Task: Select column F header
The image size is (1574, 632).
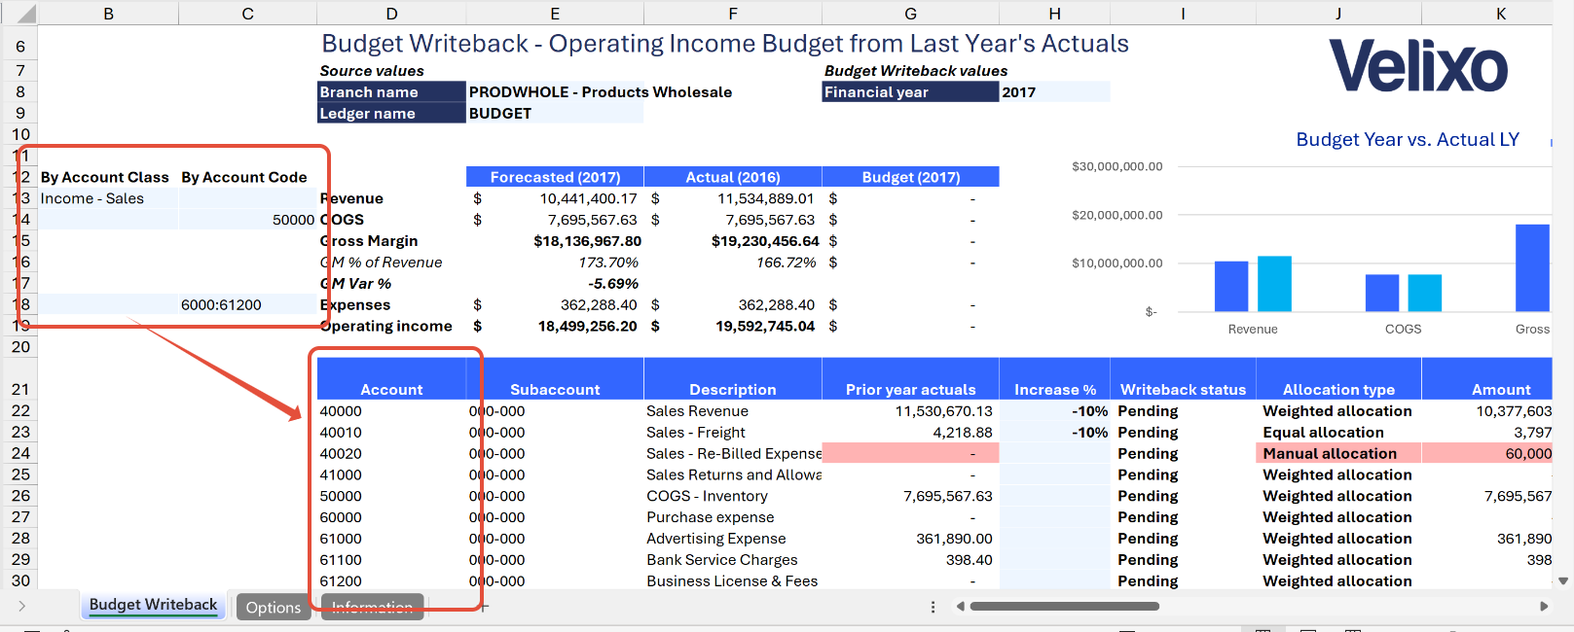Action: [733, 14]
